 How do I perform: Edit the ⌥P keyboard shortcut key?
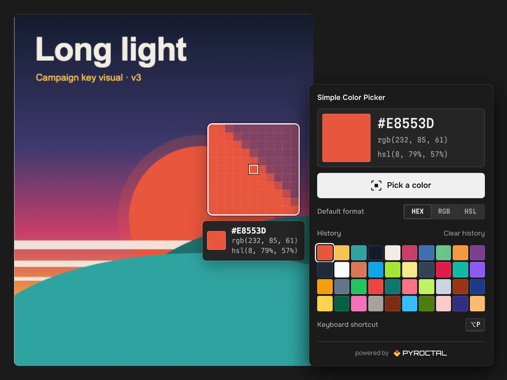(475, 325)
